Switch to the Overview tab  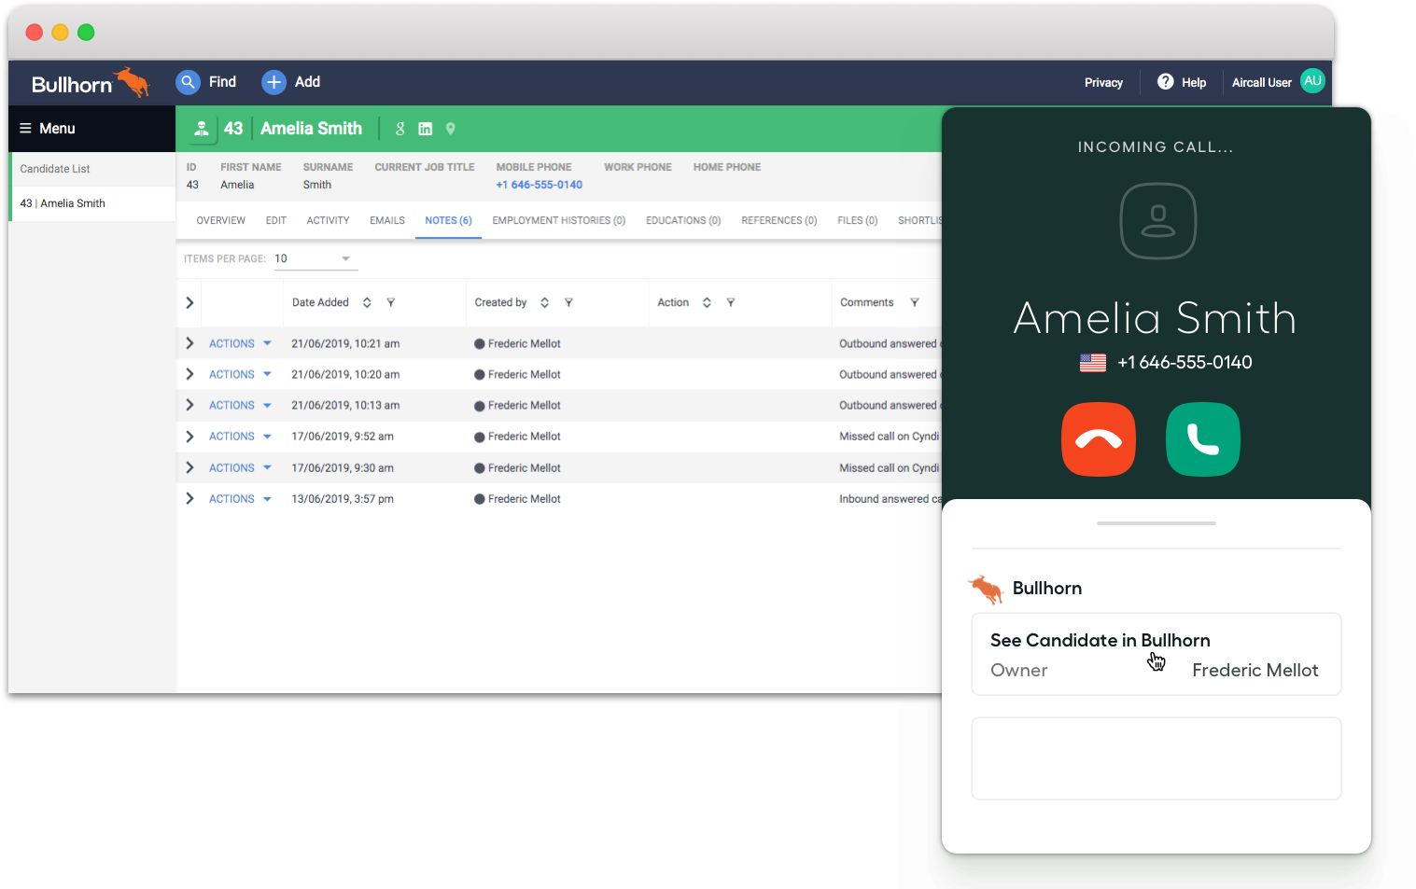221,220
